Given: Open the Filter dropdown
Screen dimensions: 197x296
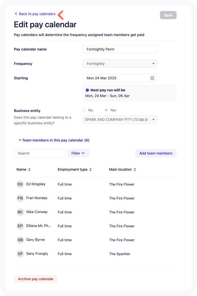Looking at the screenshot, I should (x=78, y=153).
